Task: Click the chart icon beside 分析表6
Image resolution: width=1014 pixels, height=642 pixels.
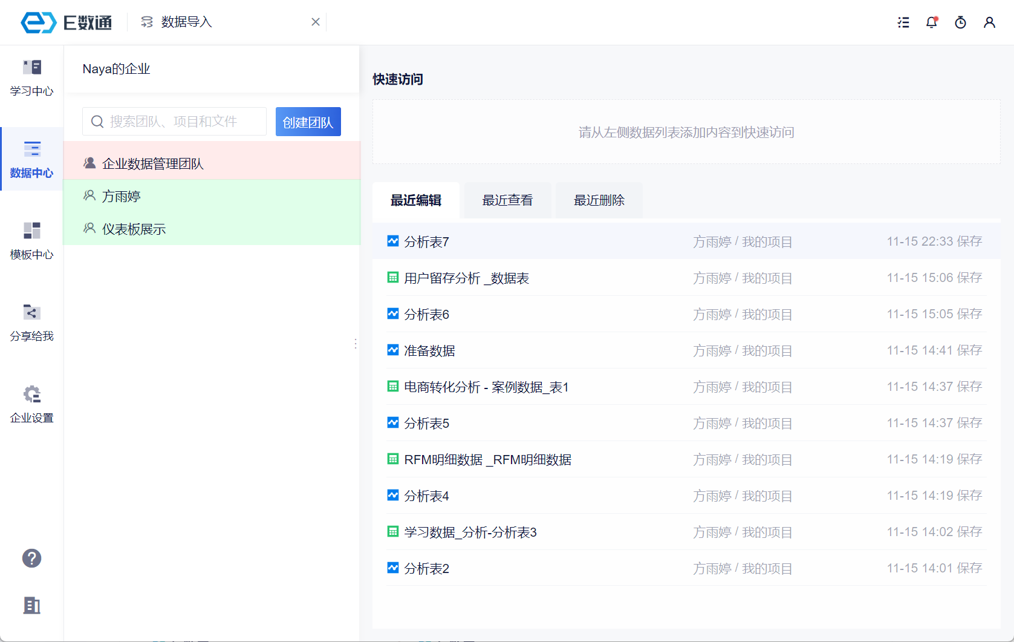Action: pyautogui.click(x=393, y=313)
